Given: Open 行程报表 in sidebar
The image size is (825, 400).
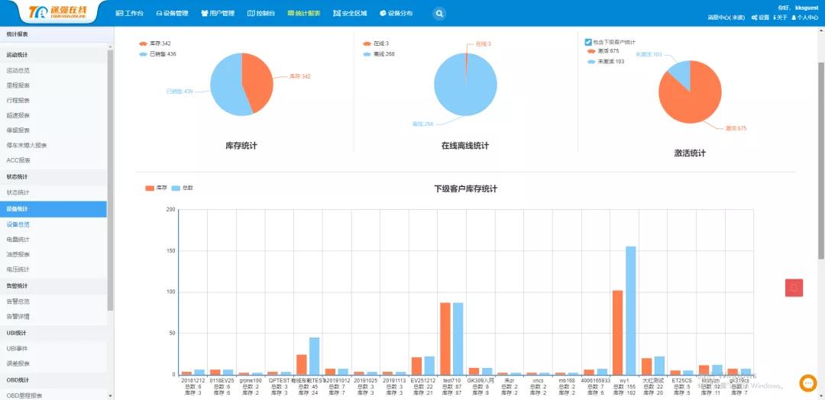Looking at the screenshot, I should pos(18,100).
